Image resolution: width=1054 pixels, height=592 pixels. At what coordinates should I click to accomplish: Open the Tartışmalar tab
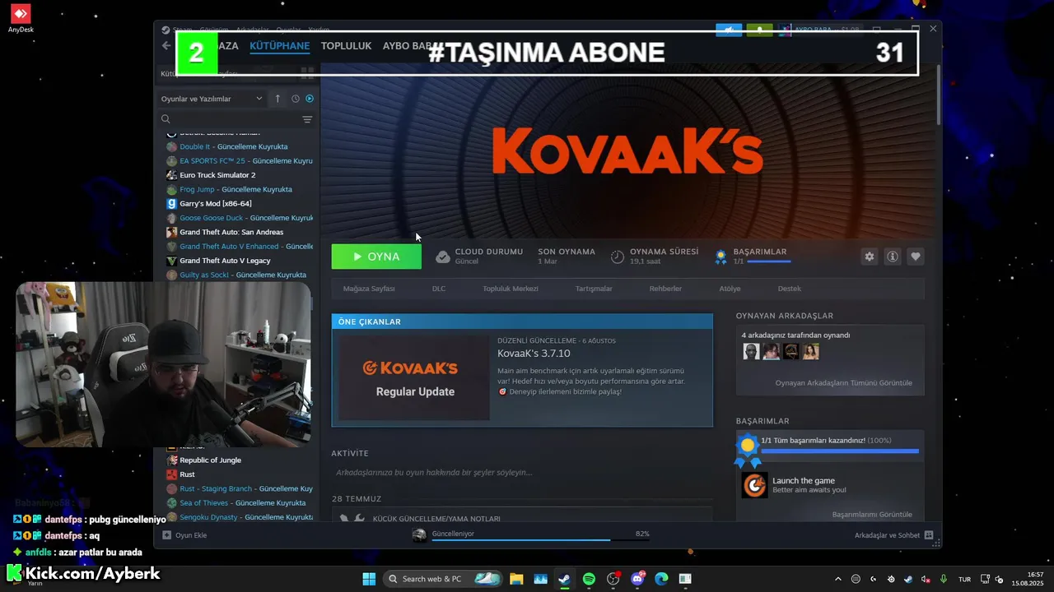594,289
